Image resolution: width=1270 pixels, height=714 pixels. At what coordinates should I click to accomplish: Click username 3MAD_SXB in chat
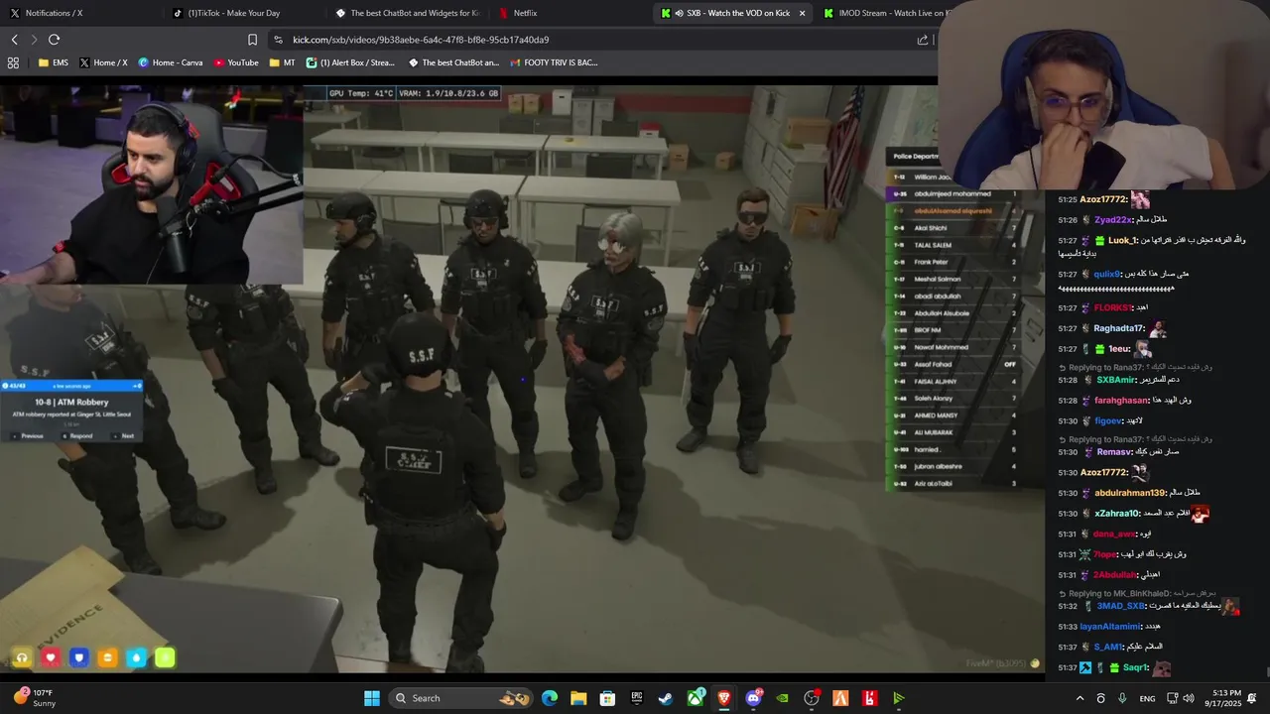[1121, 606]
